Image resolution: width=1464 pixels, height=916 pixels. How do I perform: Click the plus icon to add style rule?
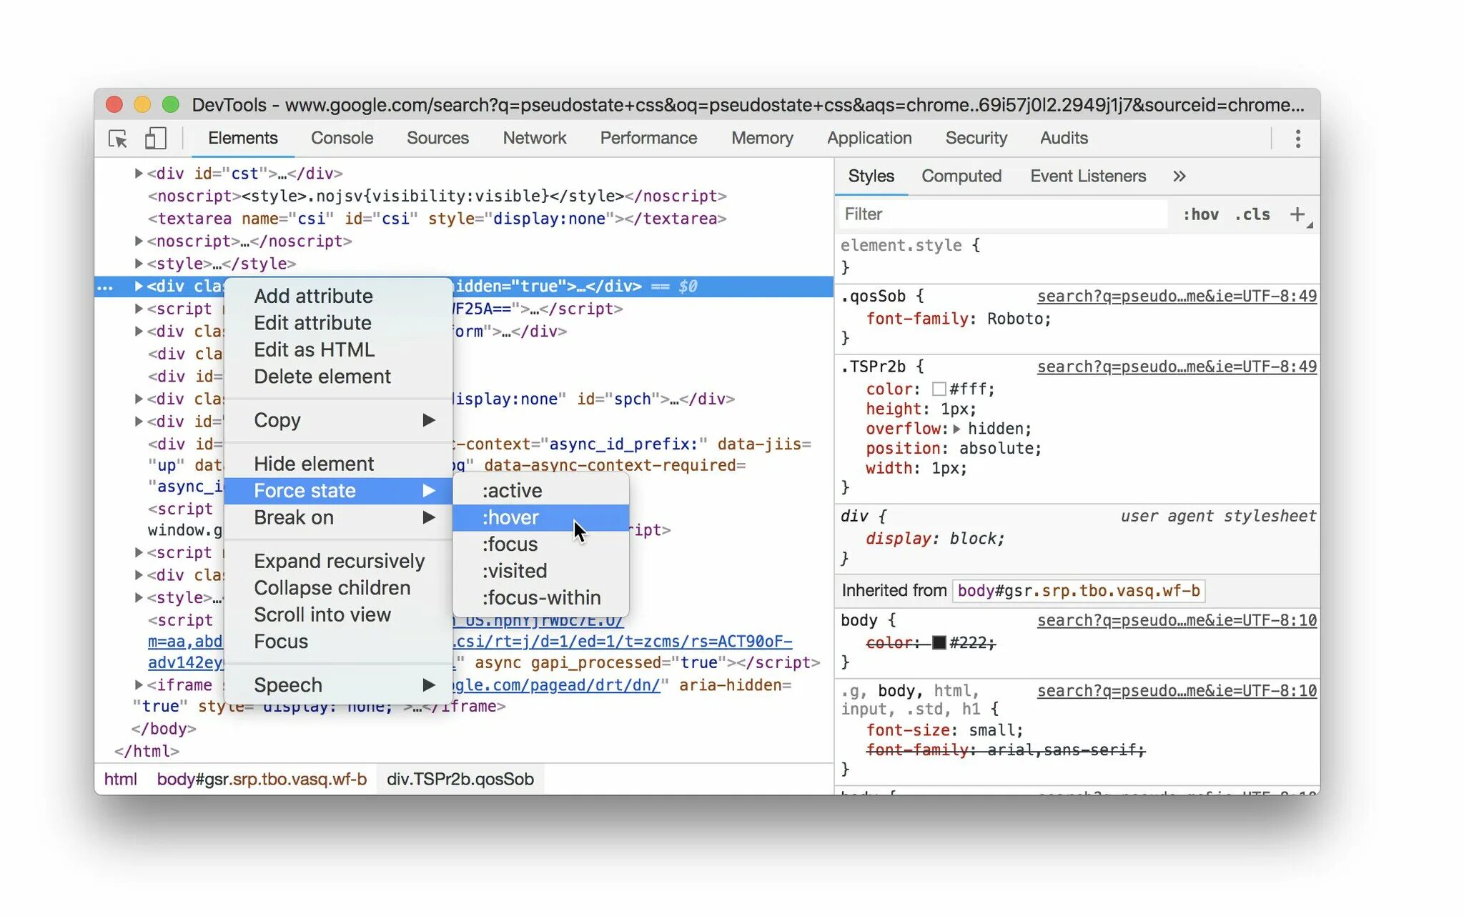(x=1297, y=214)
